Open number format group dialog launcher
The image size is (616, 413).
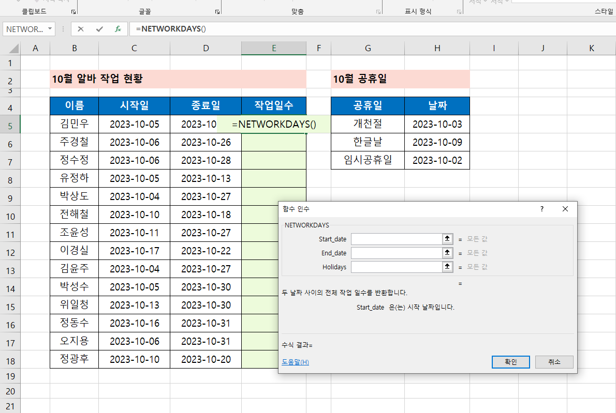click(x=459, y=12)
